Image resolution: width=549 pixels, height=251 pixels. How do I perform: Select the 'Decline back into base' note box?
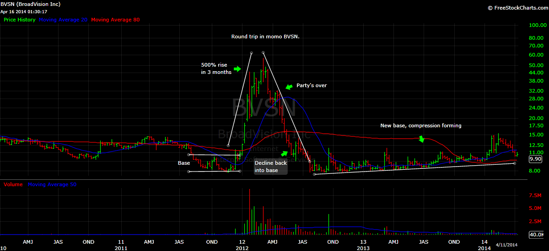tap(271, 167)
